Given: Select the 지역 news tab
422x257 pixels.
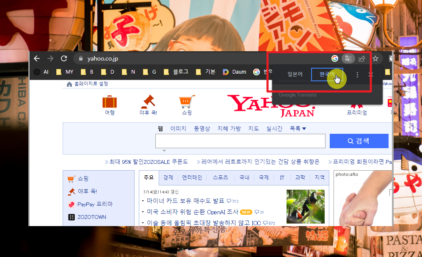Looking at the screenshot, I should pyautogui.click(x=320, y=177).
